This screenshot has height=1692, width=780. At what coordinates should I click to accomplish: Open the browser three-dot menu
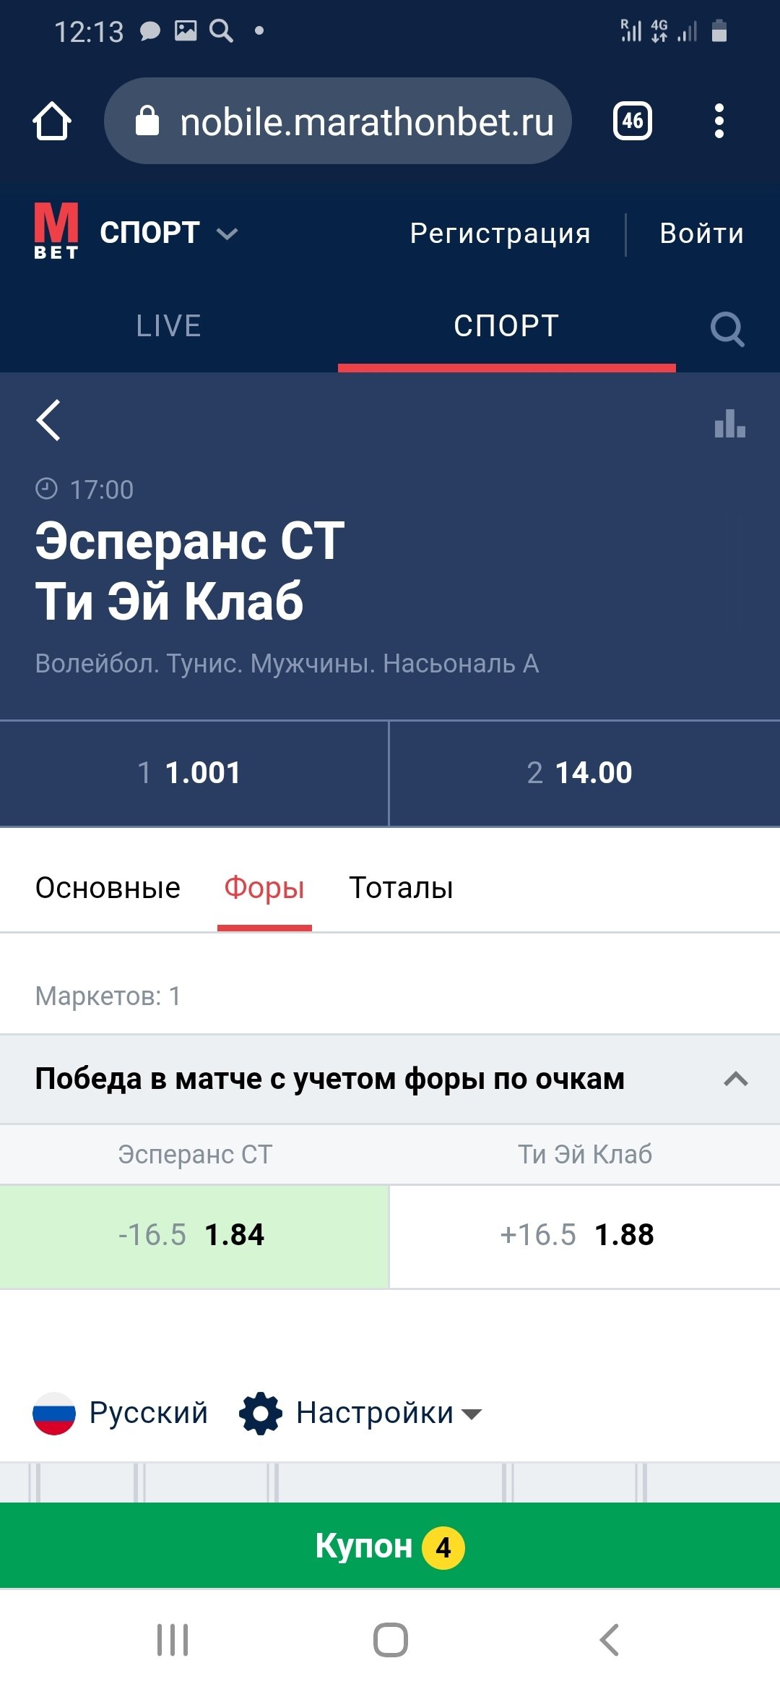click(719, 121)
